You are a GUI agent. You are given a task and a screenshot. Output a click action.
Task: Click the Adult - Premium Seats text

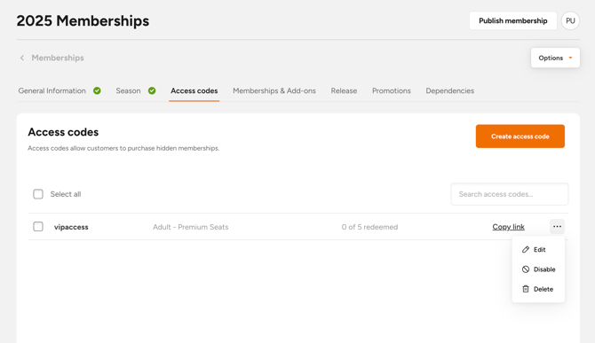coord(191,227)
